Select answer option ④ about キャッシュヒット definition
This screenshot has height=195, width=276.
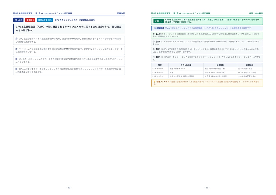pyautogui.click(x=69, y=71)
